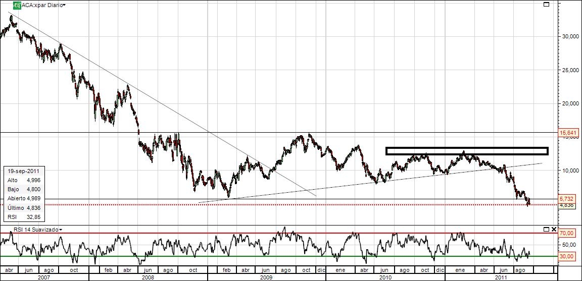Viewport: 582px width, 281px height.
Task: Select the red 70 RSI overbought line
Action: 279,233
